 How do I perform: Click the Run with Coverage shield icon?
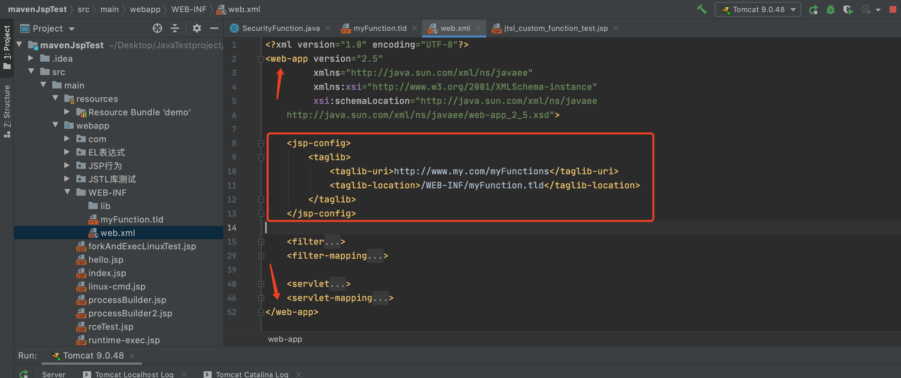(847, 9)
